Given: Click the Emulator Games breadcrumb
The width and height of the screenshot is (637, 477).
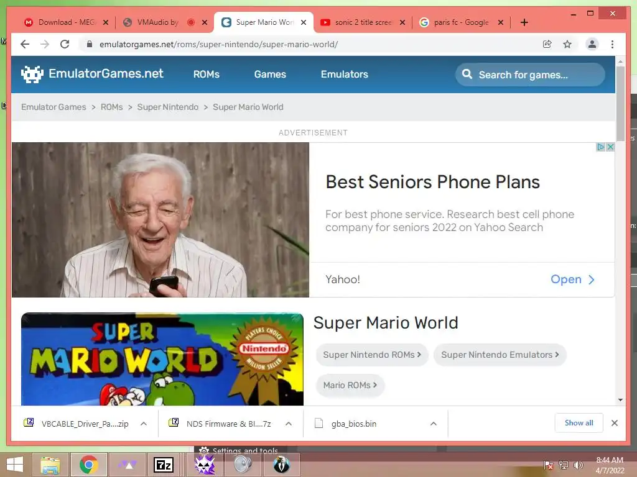Looking at the screenshot, I should pos(53,107).
